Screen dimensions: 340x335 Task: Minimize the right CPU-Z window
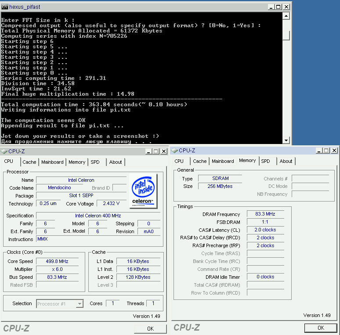tap(319, 151)
